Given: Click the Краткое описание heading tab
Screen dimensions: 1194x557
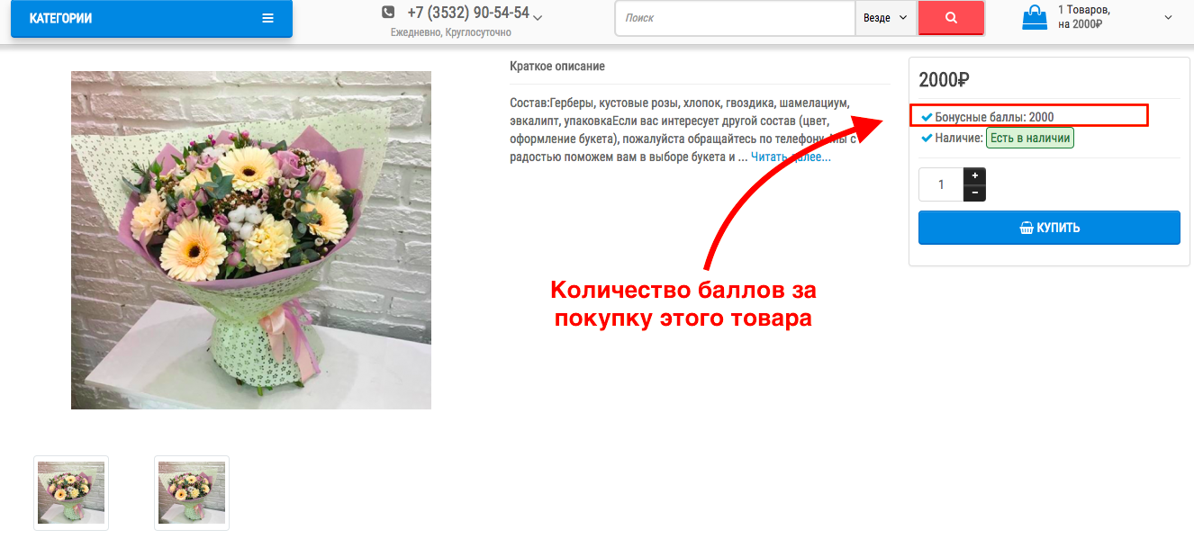Looking at the screenshot, I should pyautogui.click(x=557, y=67).
